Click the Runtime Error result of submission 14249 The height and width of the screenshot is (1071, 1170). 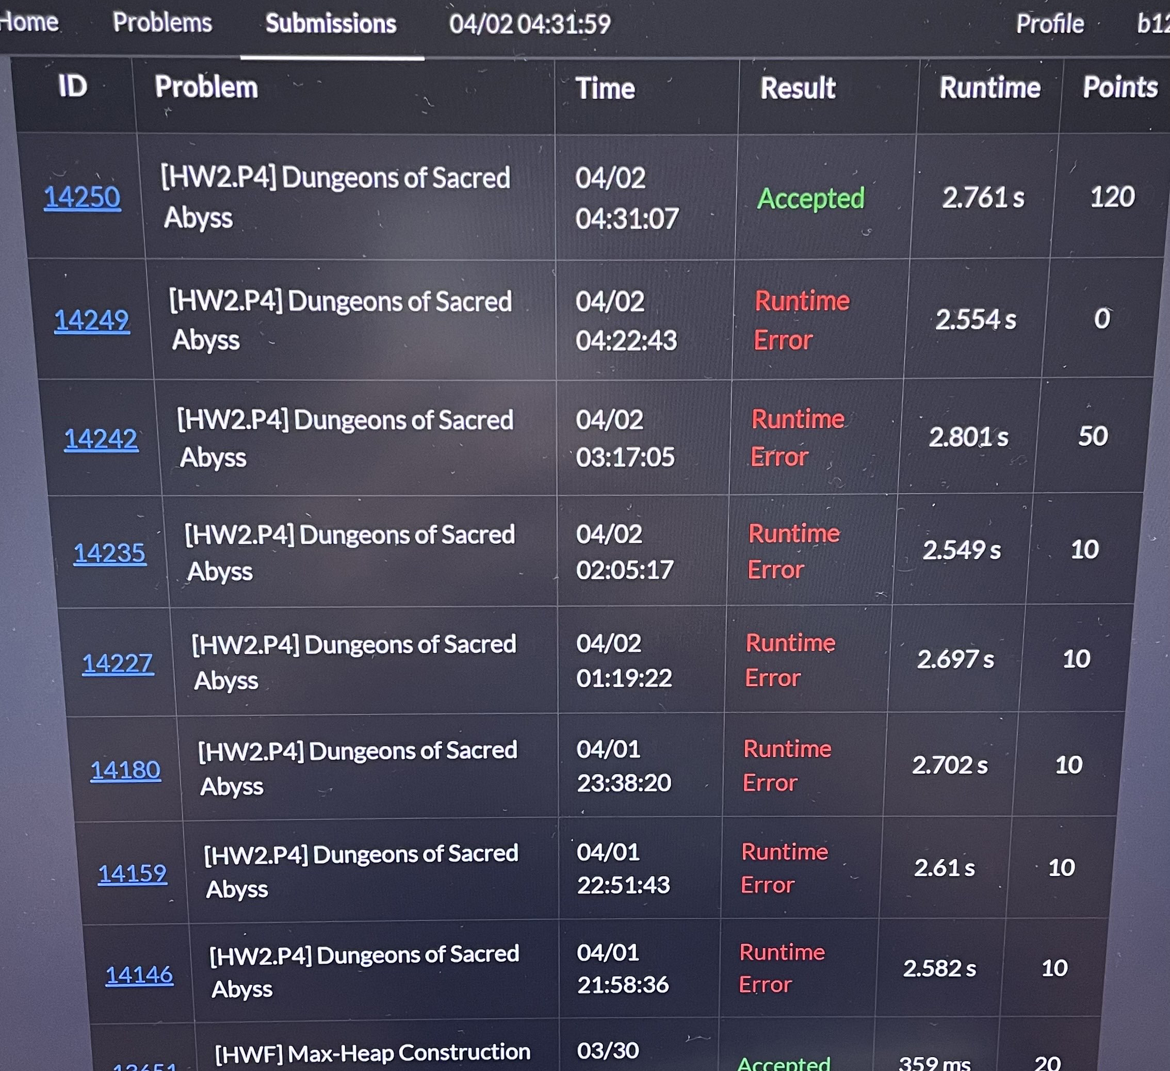[x=801, y=320]
